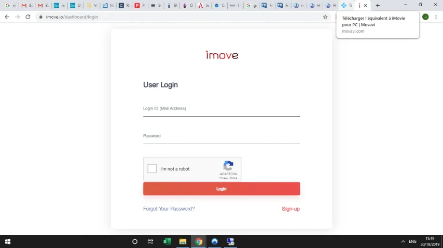Open Excel from the taskbar
The image size is (443, 248).
click(167, 241)
